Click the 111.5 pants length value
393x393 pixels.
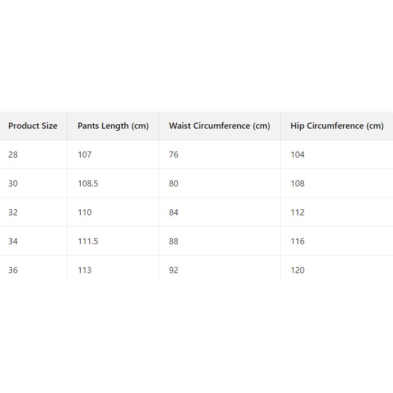(x=88, y=241)
